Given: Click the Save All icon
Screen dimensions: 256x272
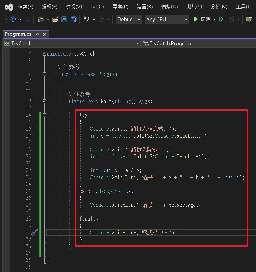Looking at the screenshot, I should coord(73,19).
